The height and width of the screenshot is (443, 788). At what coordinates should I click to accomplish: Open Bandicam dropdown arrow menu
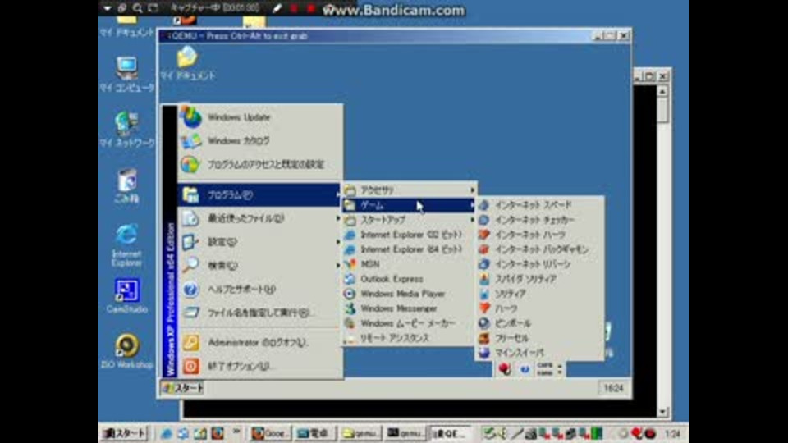107,8
